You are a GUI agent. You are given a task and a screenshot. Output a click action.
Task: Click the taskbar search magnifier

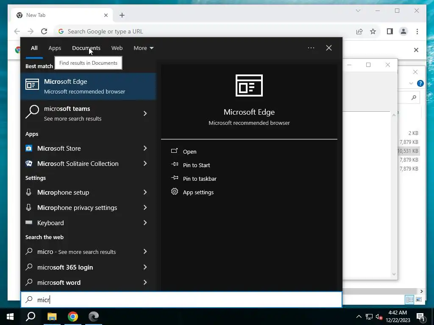pyautogui.click(x=31, y=317)
